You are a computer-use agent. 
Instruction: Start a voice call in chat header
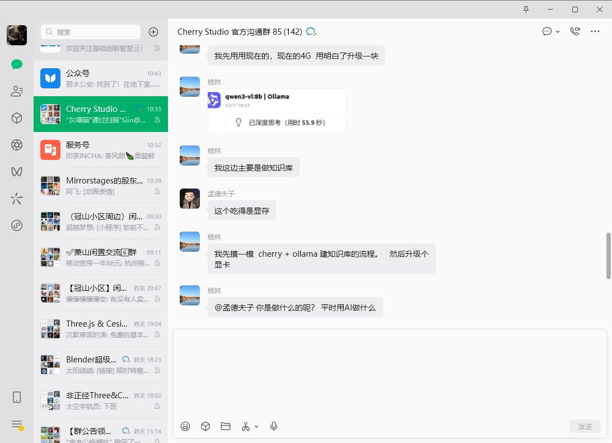574,31
